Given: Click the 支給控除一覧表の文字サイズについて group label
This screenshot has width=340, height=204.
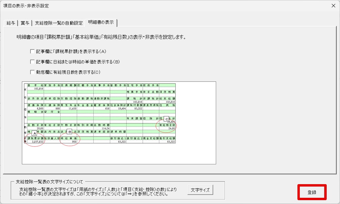Looking at the screenshot, I should (x=49, y=181).
